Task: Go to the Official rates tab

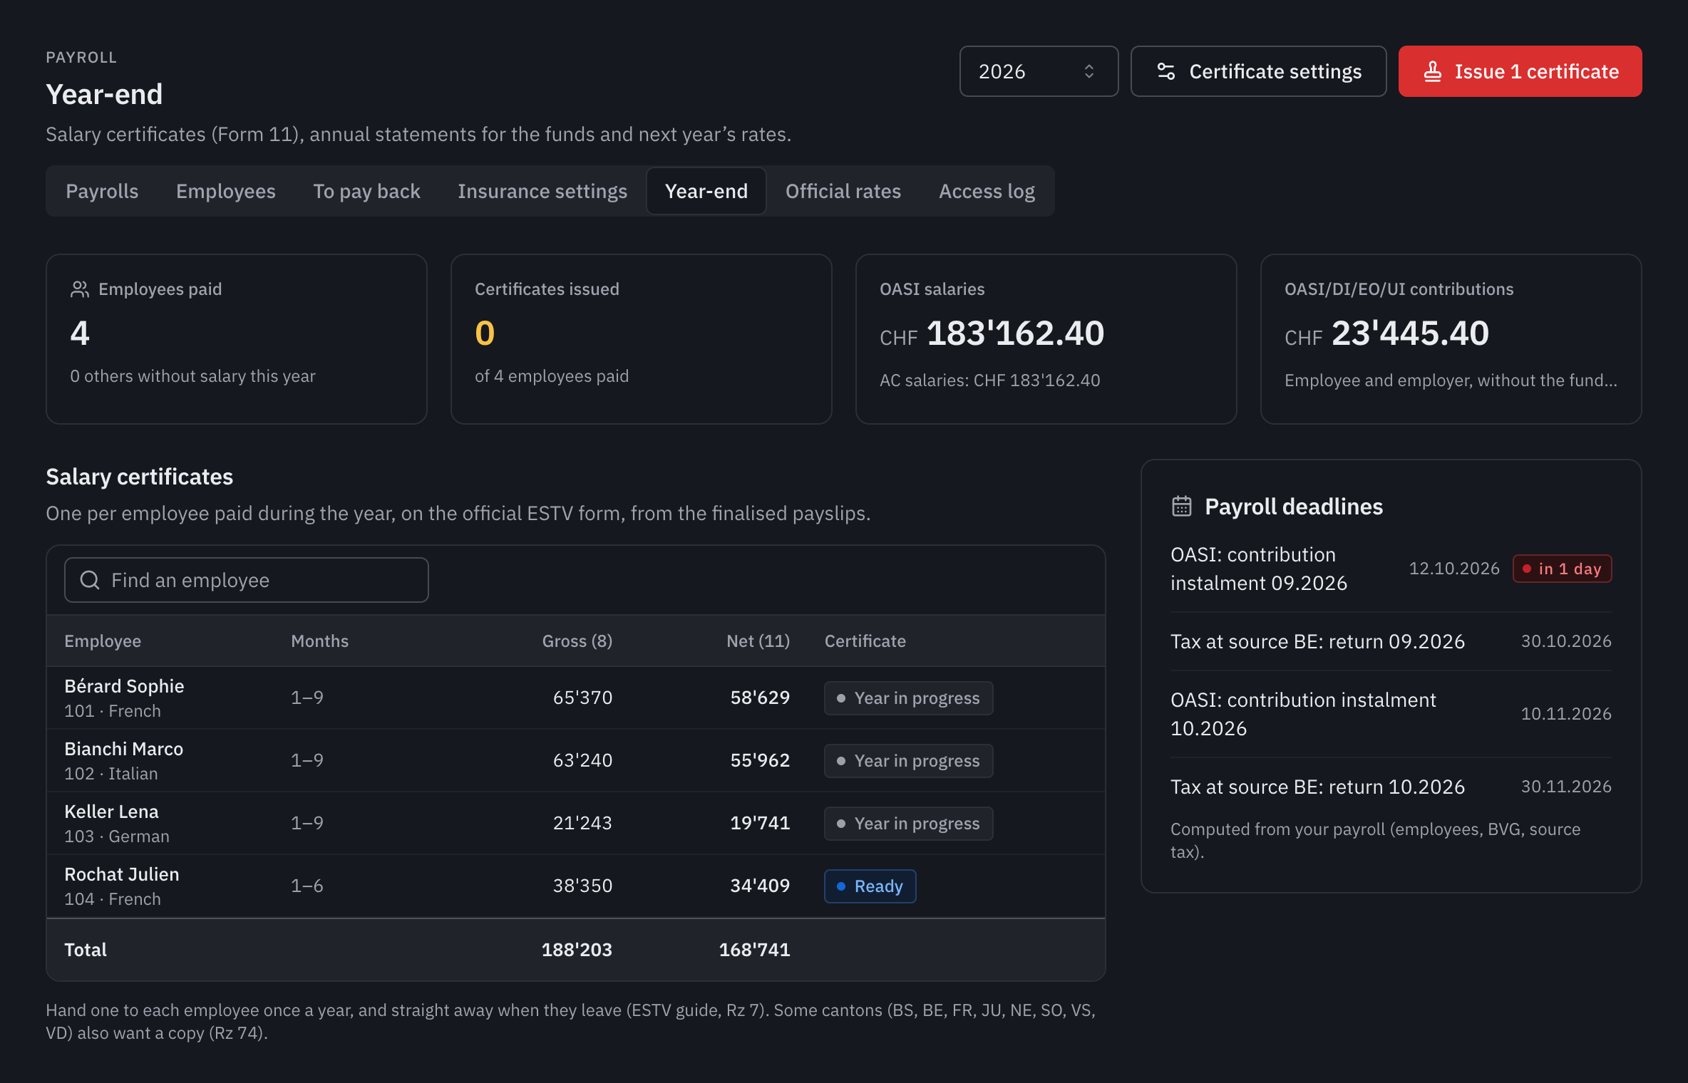Action: click(843, 191)
